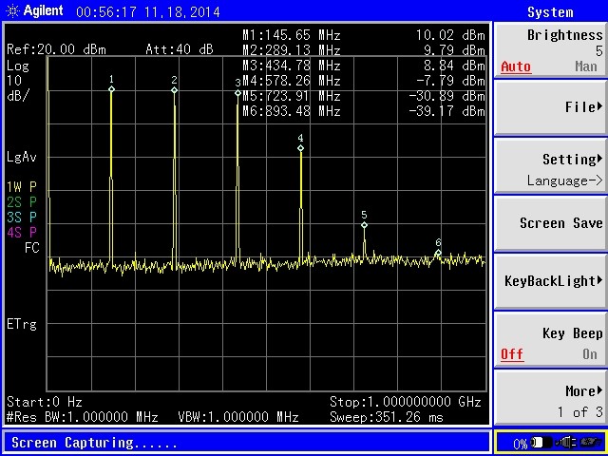The image size is (608, 456).
Task: Click marker 4 diamond on the spectrum
Action: 300,148
